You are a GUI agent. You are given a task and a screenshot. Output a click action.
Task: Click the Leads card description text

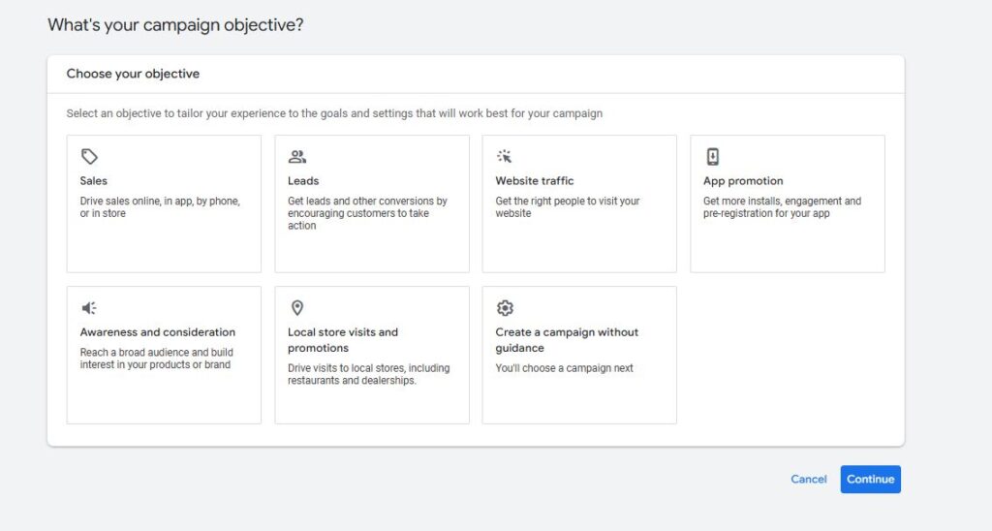click(x=367, y=213)
